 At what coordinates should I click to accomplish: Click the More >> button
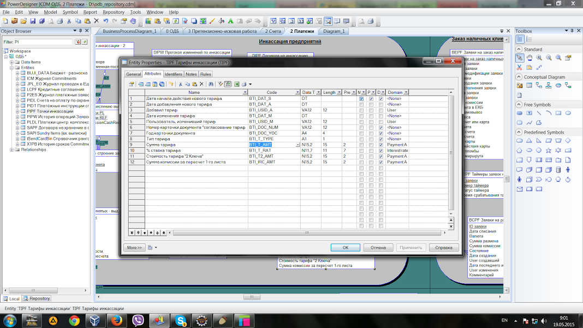tap(134, 248)
